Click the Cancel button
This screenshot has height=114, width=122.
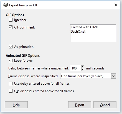click(x=105, y=105)
